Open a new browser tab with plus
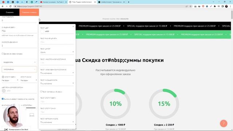Image resolution: width=233 pixels, height=131 pixels. (129, 2)
